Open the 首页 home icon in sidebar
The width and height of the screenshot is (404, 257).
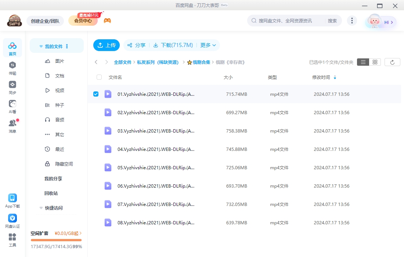[x=12, y=48]
